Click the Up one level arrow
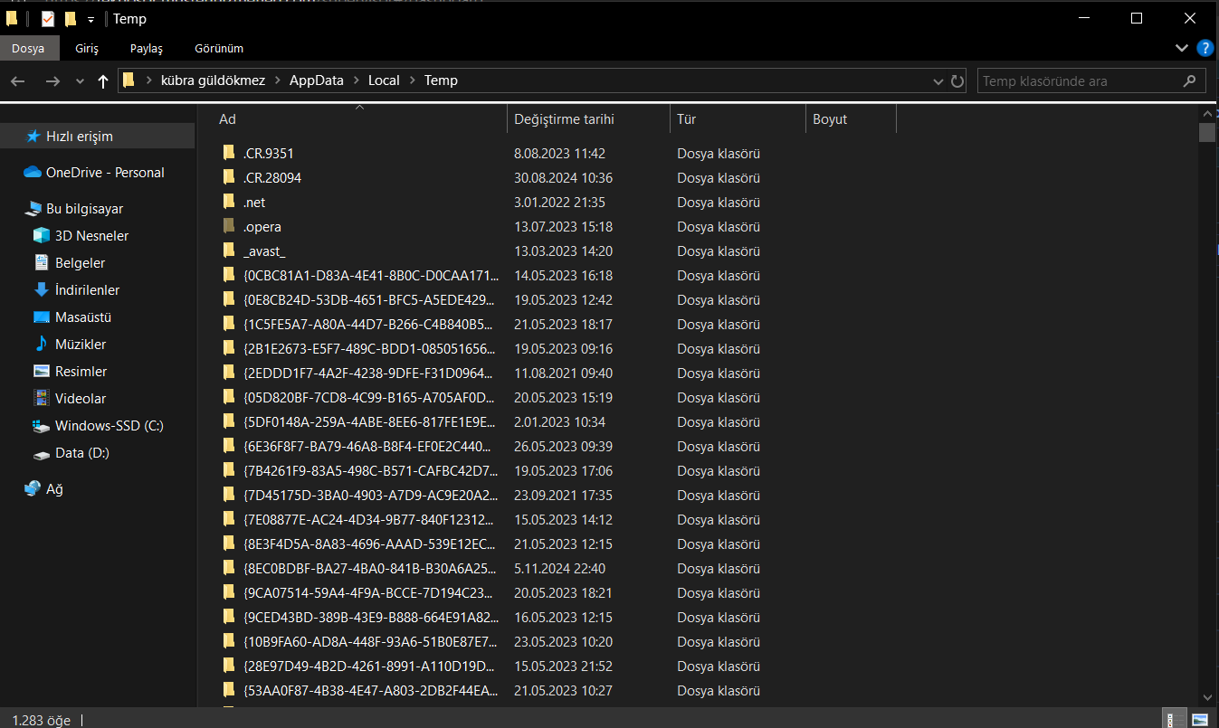Viewport: 1219px width, 728px height. [103, 81]
